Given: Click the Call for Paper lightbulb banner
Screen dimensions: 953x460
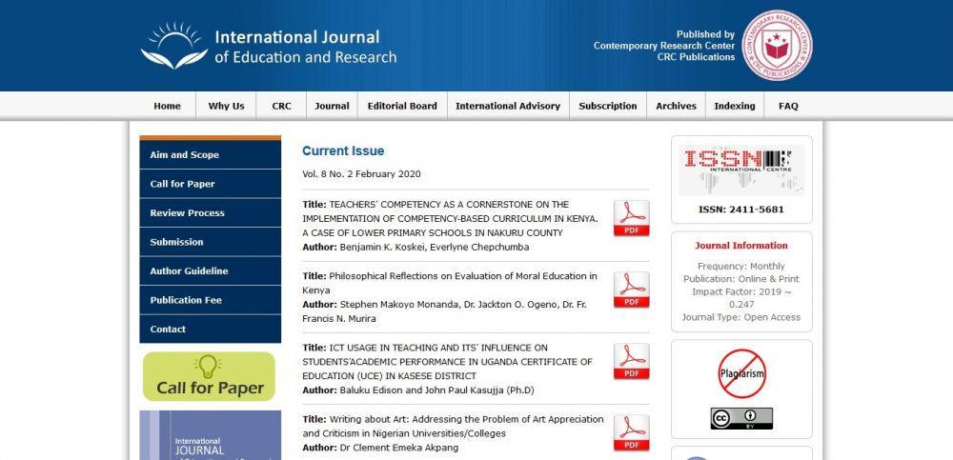Looking at the screenshot, I should click(209, 377).
